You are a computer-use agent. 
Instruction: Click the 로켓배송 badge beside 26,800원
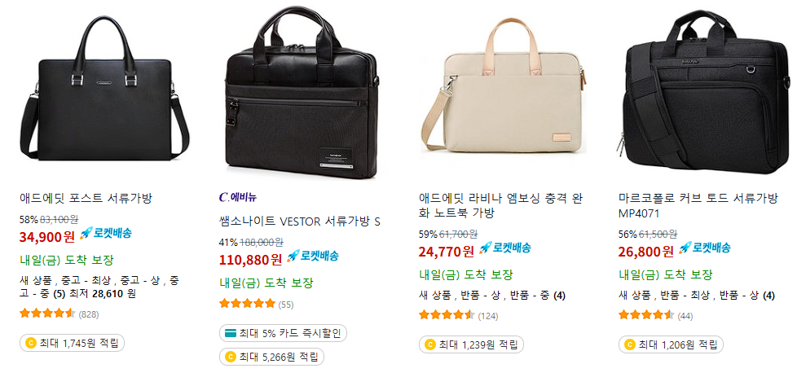(704, 248)
